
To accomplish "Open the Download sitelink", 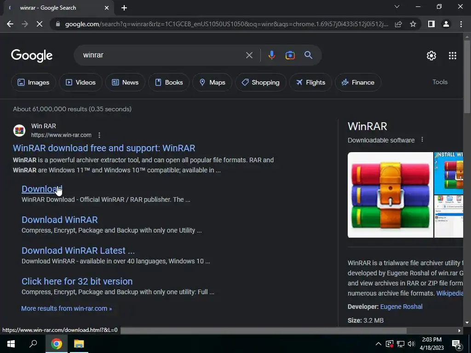I will pos(42,189).
